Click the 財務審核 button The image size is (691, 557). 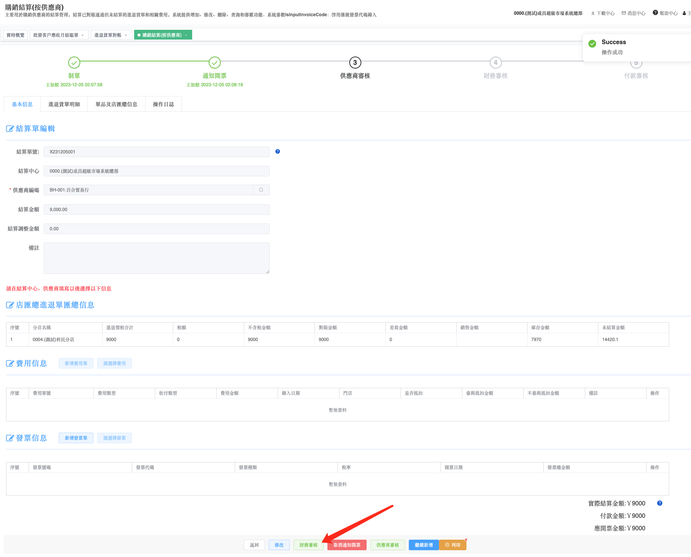point(308,545)
